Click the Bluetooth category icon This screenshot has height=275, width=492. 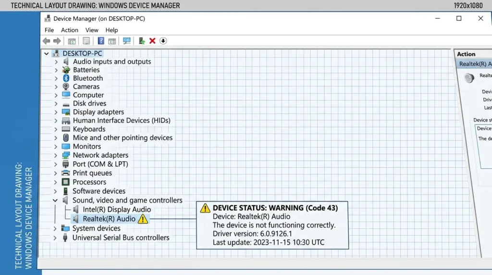(66, 78)
